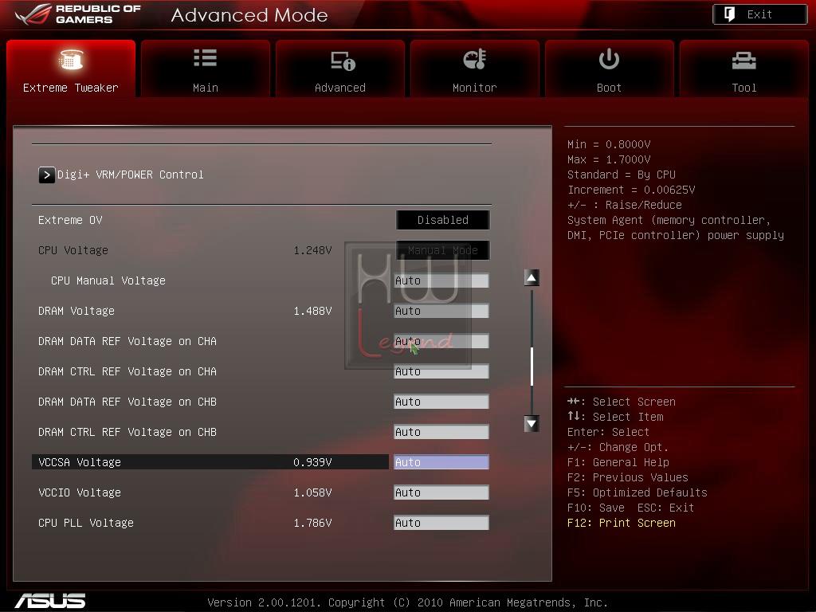Image resolution: width=816 pixels, height=612 pixels.
Task: Click the ASUS logo at bottom
Action: tap(50, 601)
